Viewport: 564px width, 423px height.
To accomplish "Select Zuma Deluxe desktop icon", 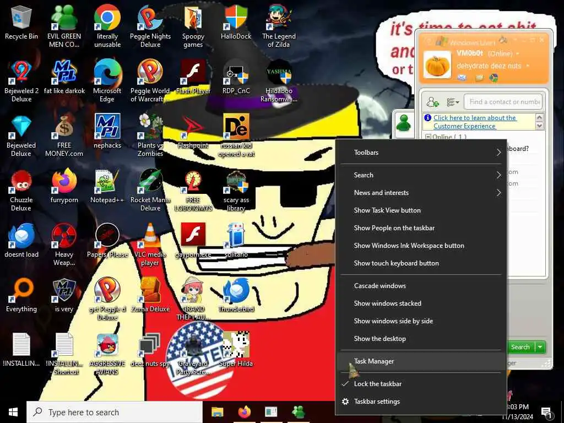I will (150, 295).
